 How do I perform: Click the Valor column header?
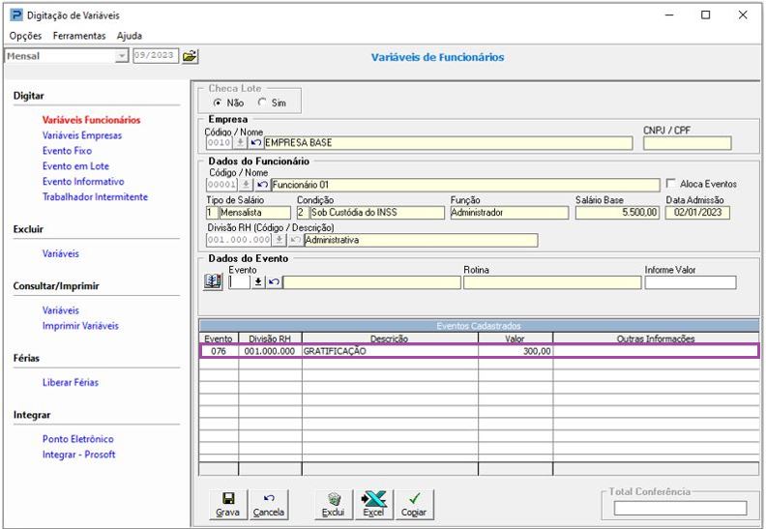[515, 338]
